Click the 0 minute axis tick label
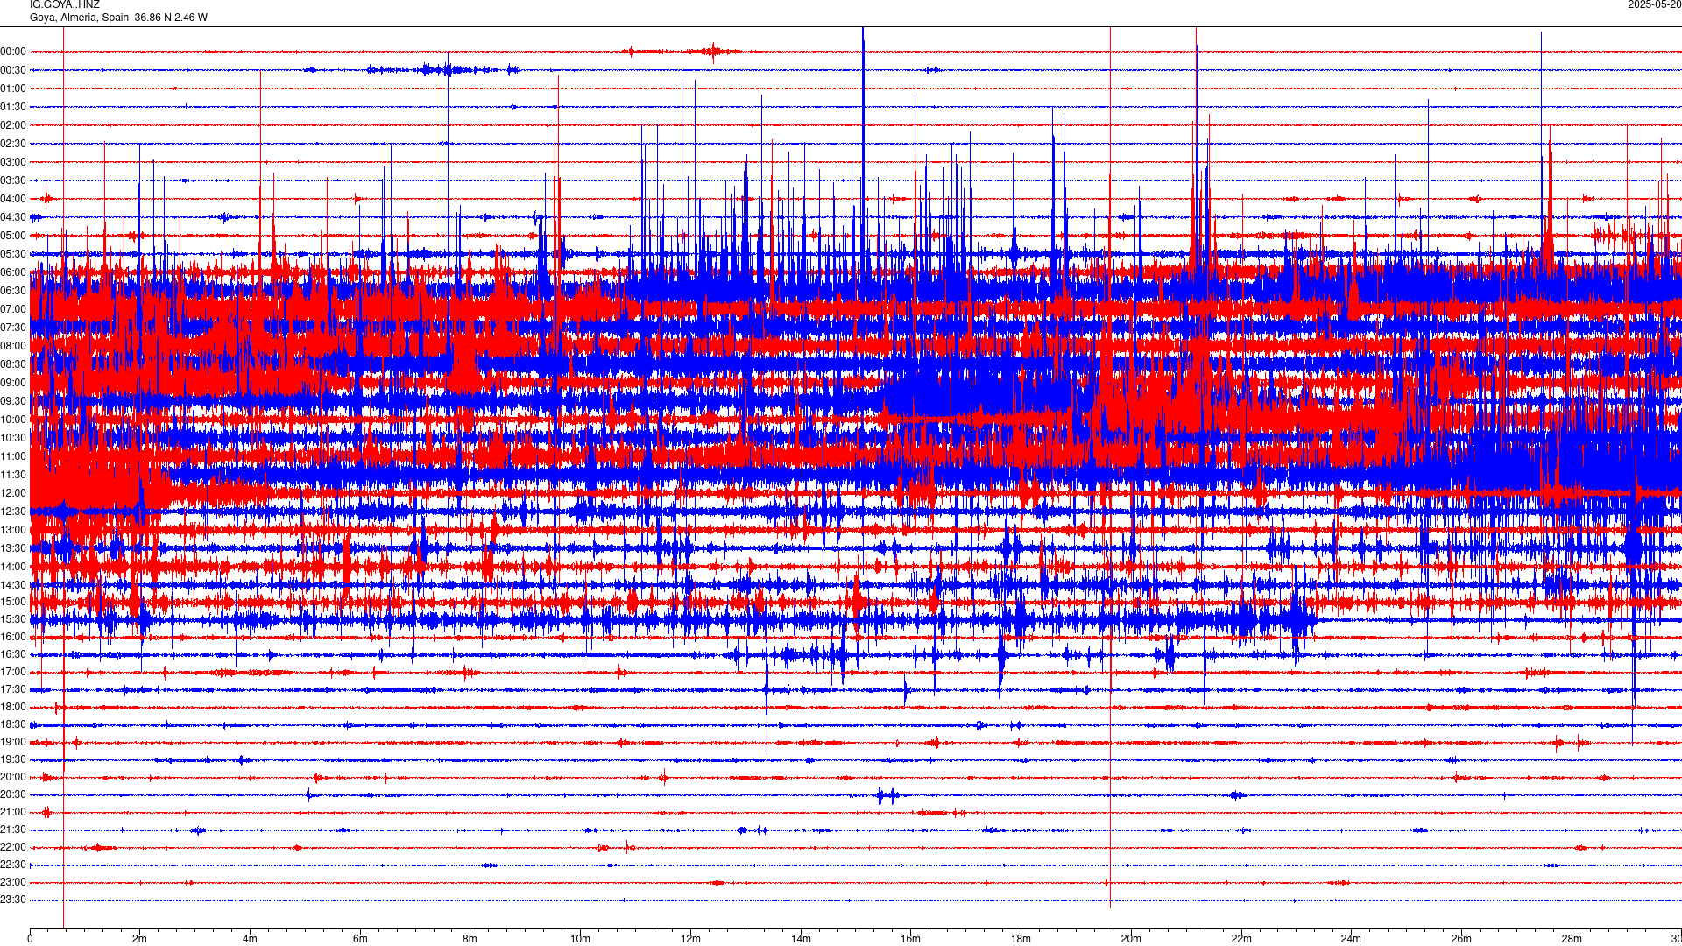Image resolution: width=1682 pixels, height=946 pixels. (x=30, y=939)
